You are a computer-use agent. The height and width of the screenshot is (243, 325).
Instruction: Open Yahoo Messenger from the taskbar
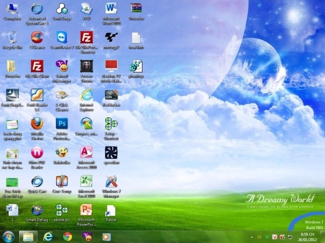coord(87,237)
